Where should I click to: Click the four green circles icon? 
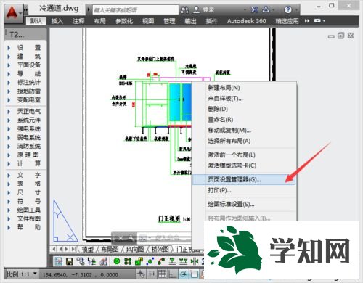128,261
